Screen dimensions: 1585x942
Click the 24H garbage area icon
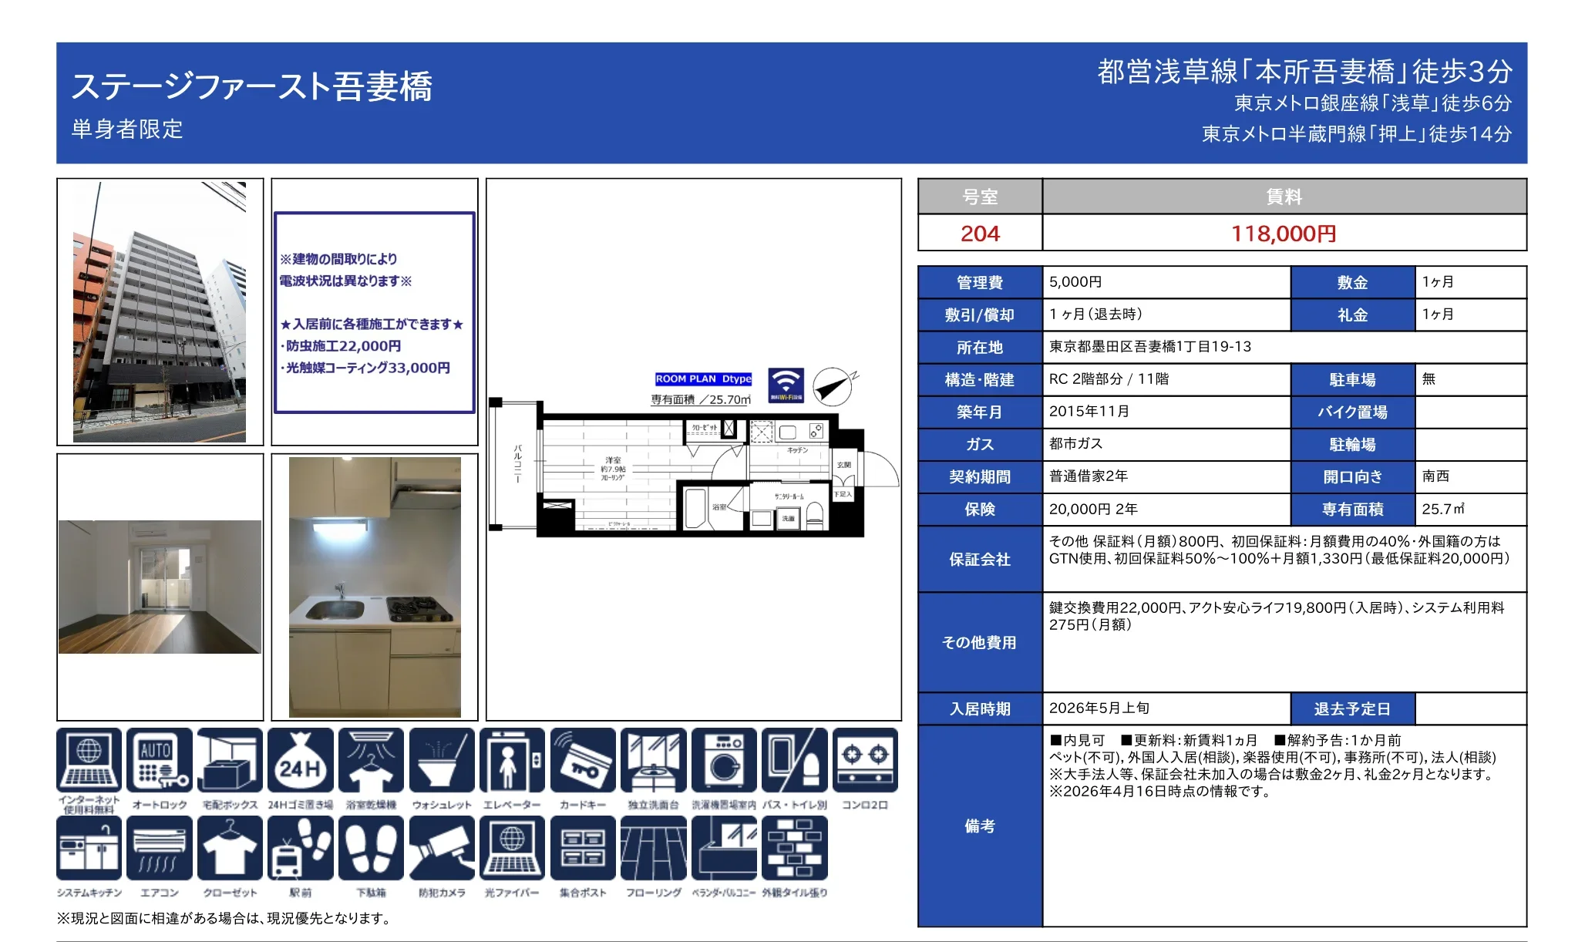[x=301, y=761]
